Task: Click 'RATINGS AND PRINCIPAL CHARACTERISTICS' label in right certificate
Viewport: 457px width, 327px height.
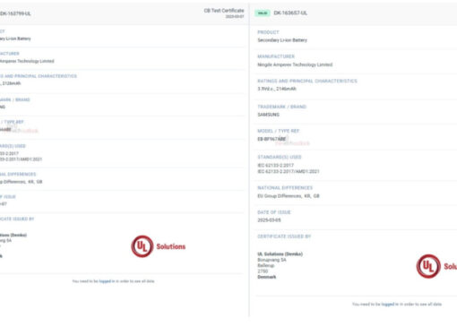Action: click(x=307, y=81)
